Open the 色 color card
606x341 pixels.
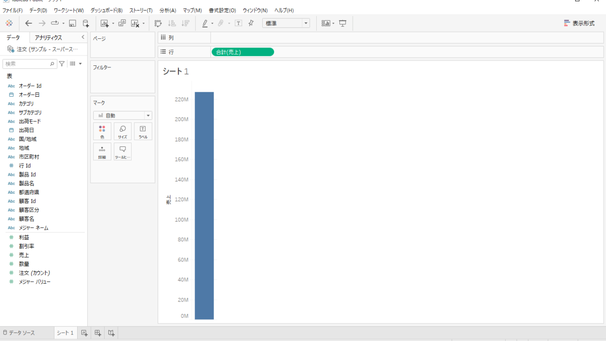point(102,131)
